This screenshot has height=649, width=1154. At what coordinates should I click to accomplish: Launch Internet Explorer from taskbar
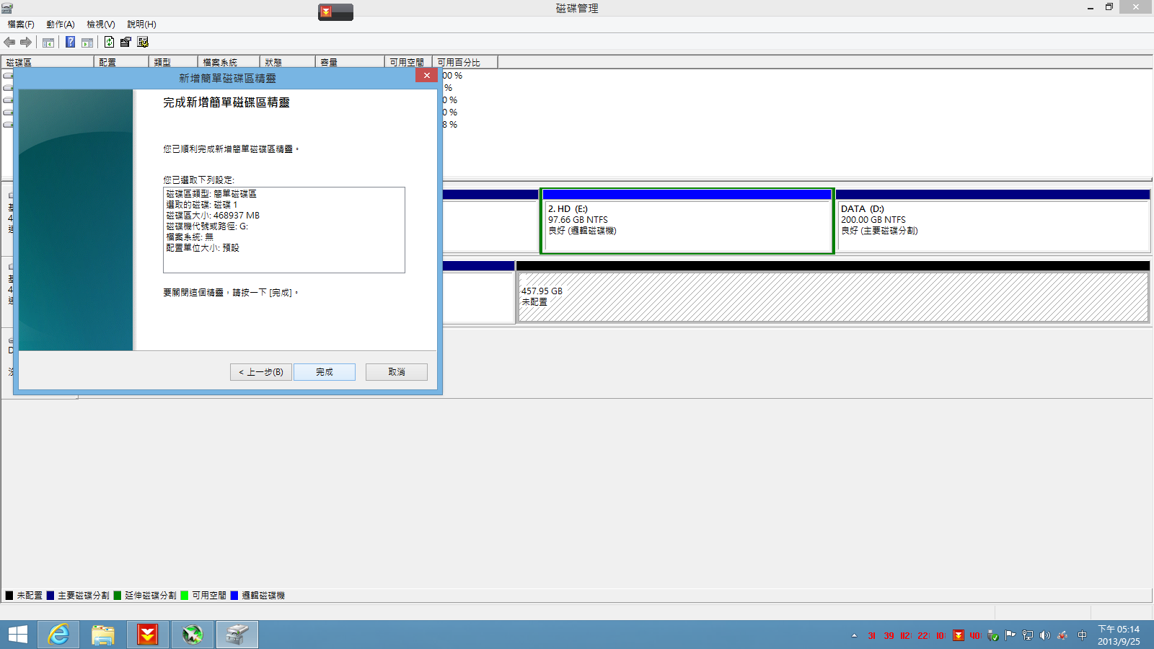pos(58,635)
